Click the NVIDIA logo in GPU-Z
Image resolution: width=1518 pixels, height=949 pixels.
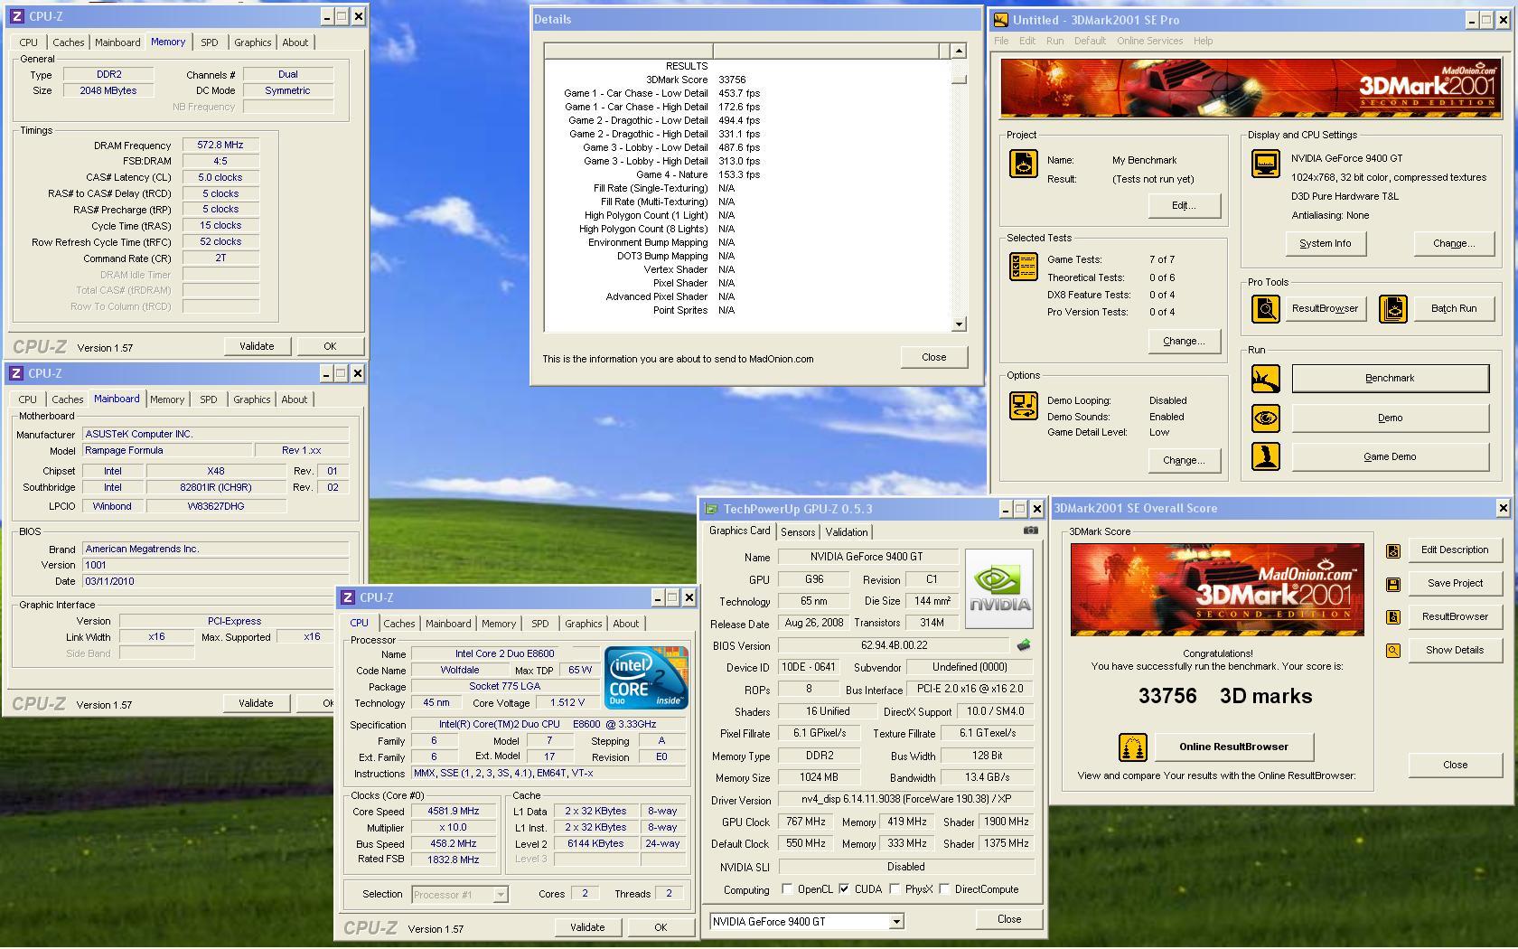click(x=999, y=589)
